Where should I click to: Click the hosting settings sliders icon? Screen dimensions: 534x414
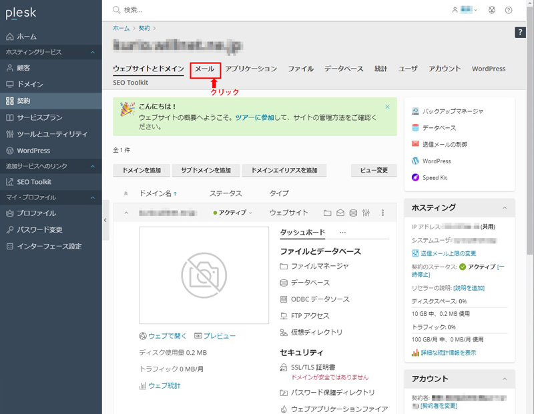pos(366,213)
